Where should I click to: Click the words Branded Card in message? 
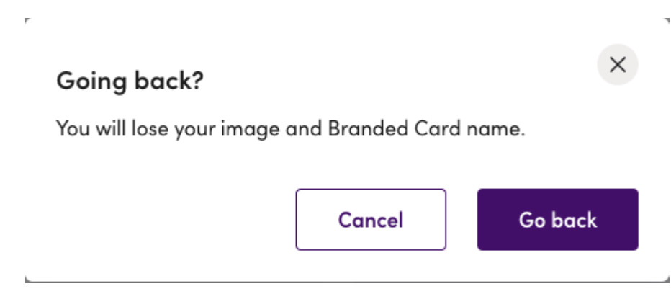click(x=391, y=128)
